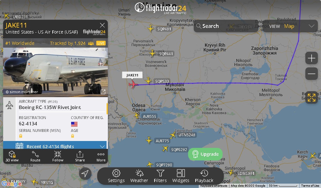Click the Follow aircraft icon

58,156
